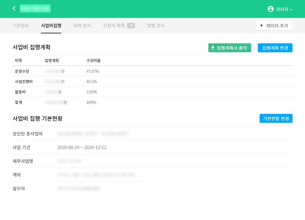The width and height of the screenshot is (305, 220).
Task: Click the 18 count badge
Action: click(x=131, y=26)
